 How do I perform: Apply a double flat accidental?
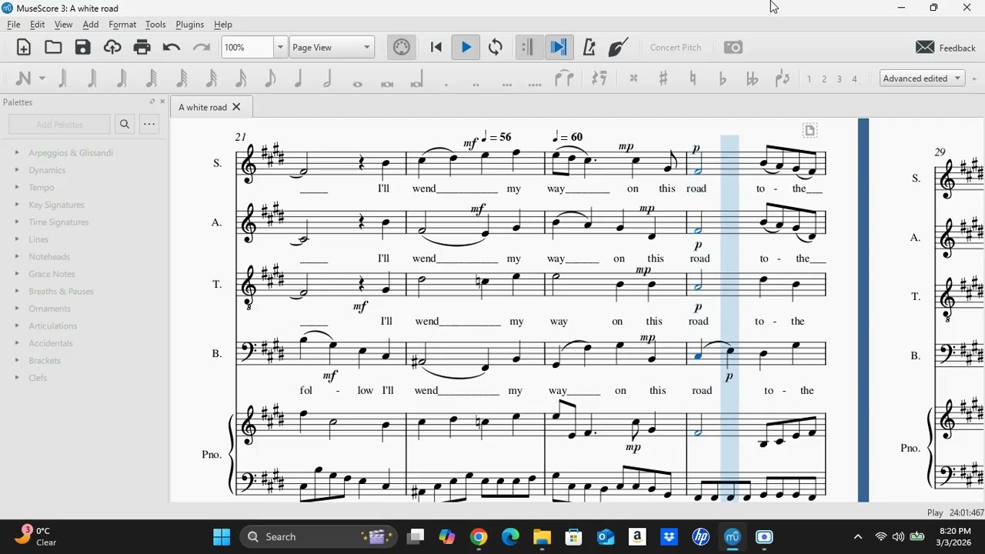(x=752, y=78)
